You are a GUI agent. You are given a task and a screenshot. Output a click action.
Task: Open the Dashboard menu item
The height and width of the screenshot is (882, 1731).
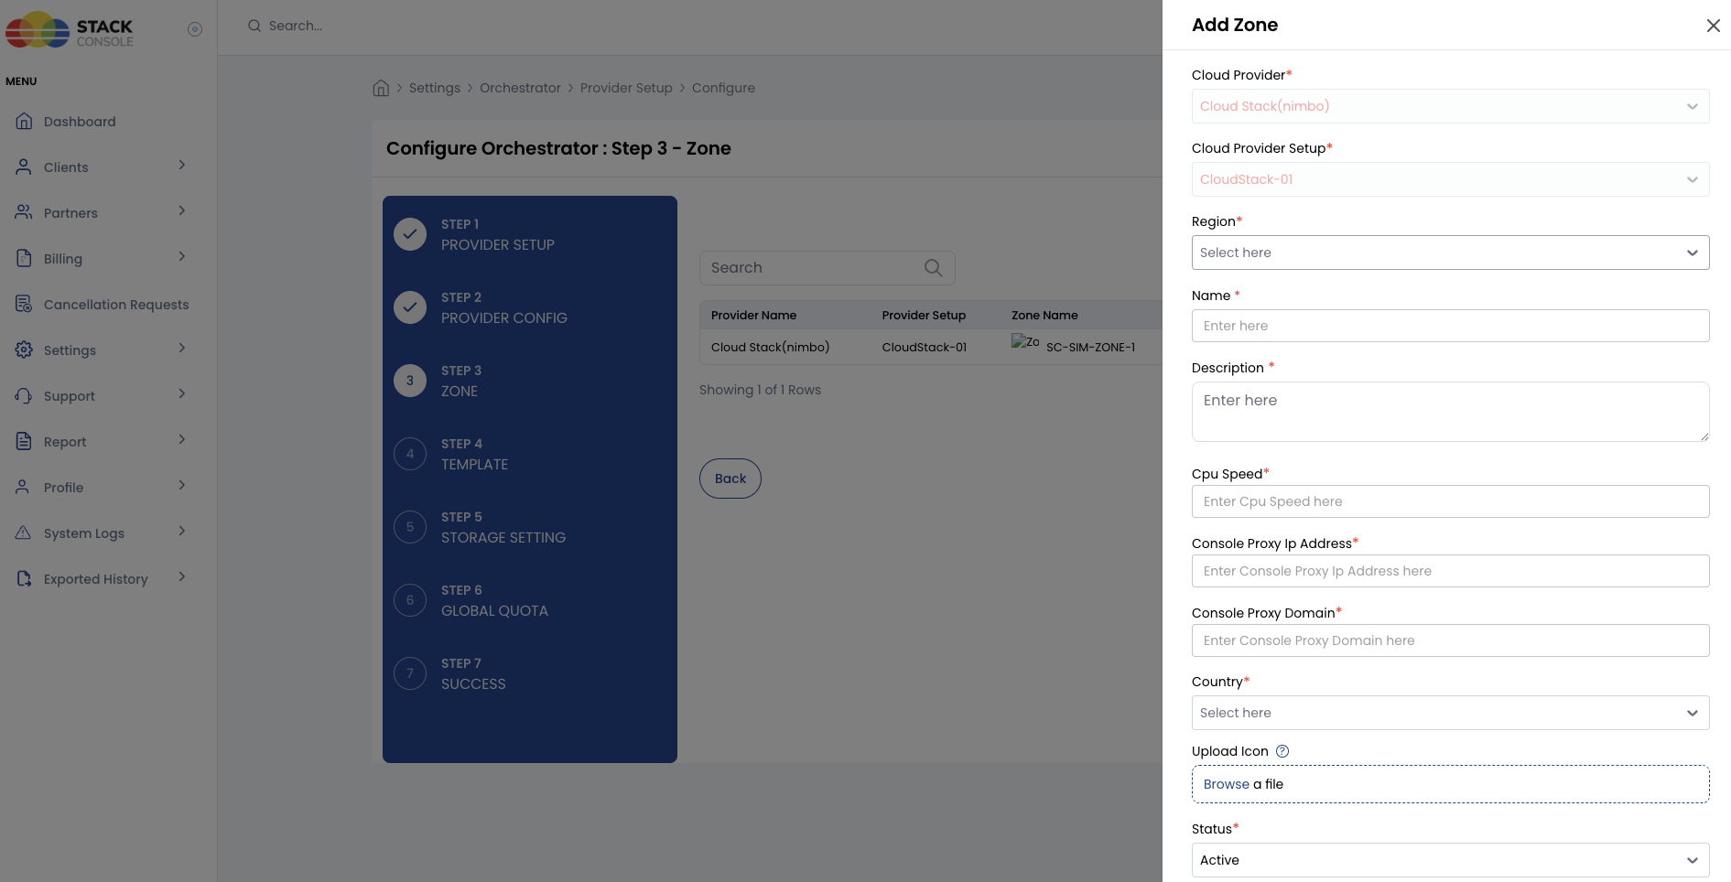click(x=80, y=122)
